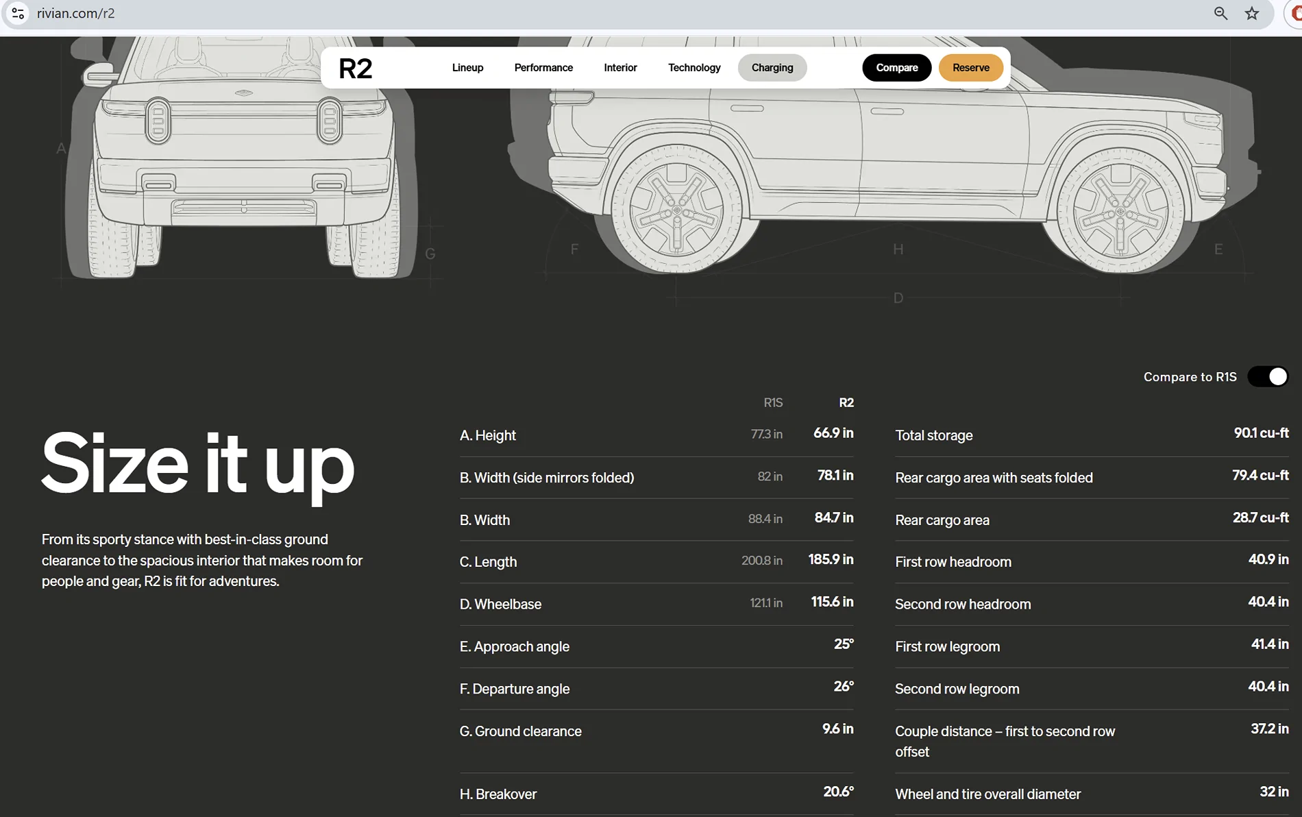Viewport: 1302px width, 817px height.
Task: Toggle the Compare to R1S switch
Action: 1268,376
